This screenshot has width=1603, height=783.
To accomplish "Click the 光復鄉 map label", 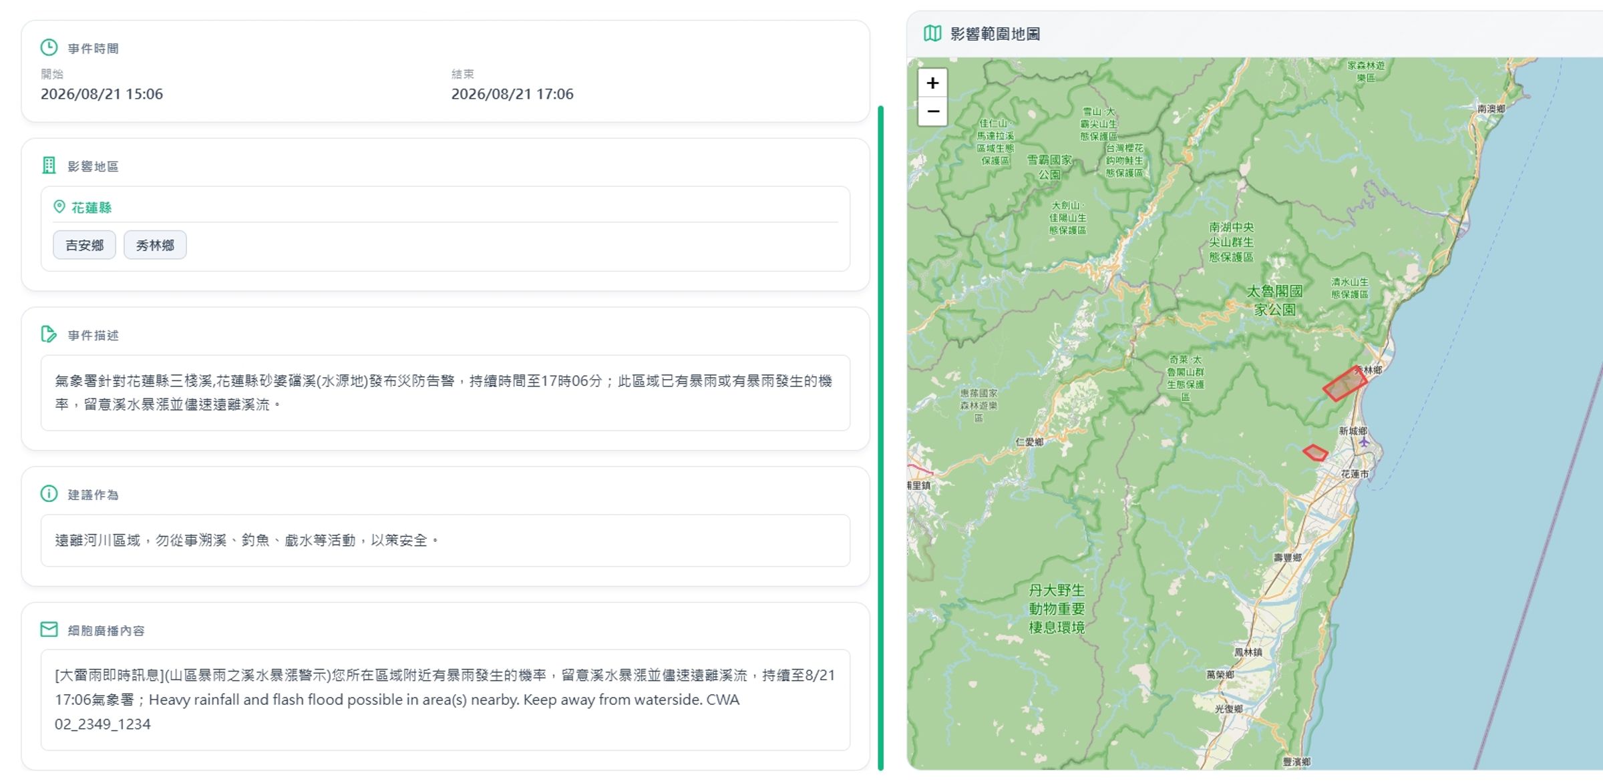I will pyautogui.click(x=1228, y=709).
